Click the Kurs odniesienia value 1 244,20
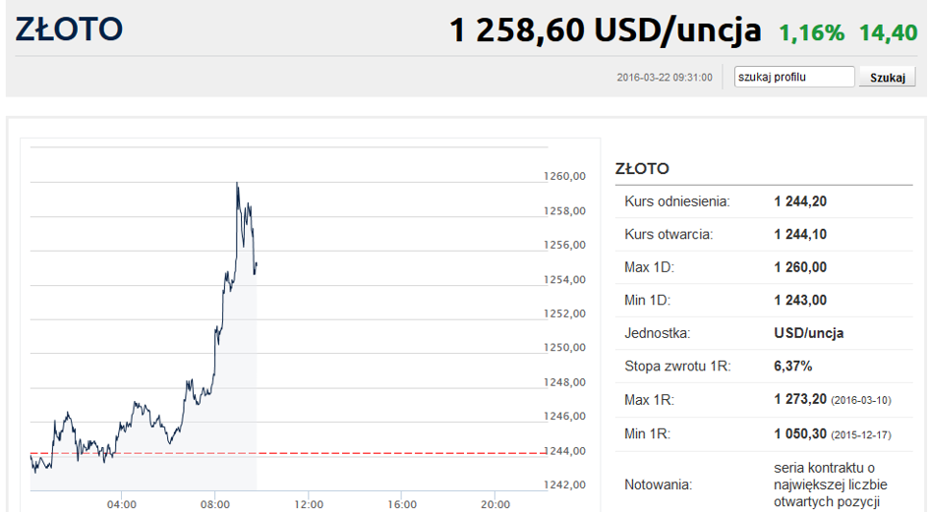This screenshot has width=929, height=512. [800, 201]
